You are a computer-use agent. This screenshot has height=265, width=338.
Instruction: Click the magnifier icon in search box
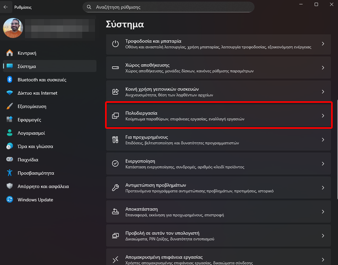[89, 7]
